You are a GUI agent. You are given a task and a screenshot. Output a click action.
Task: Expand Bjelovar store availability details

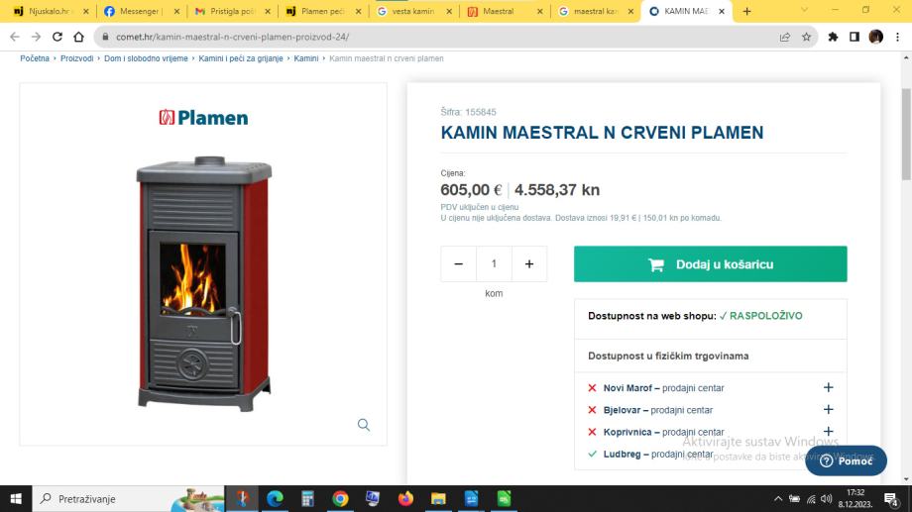coord(829,410)
